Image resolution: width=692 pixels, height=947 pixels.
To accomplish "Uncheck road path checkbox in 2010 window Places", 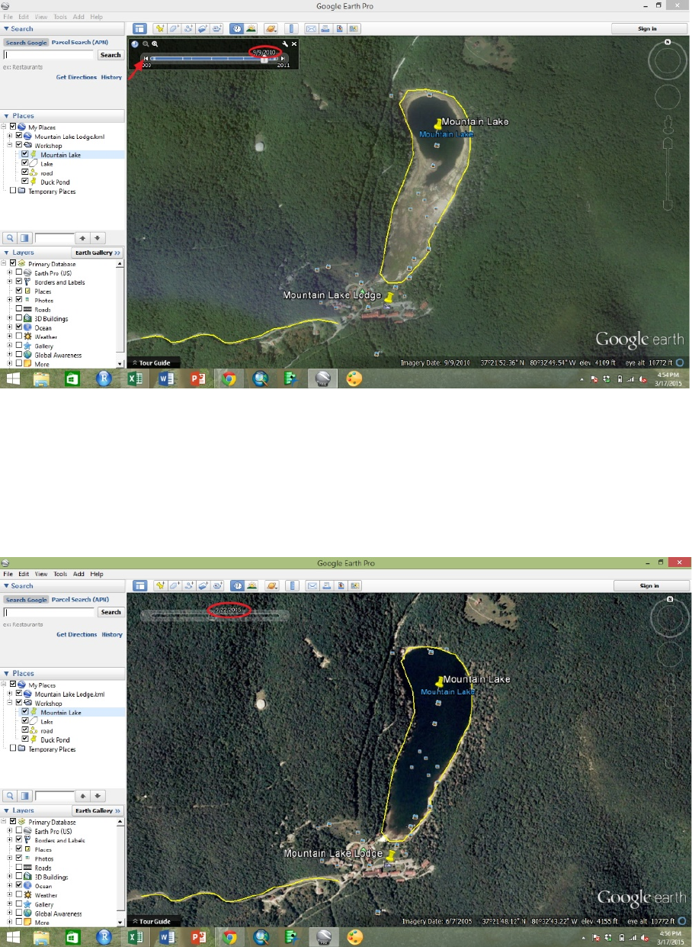I will [24, 172].
